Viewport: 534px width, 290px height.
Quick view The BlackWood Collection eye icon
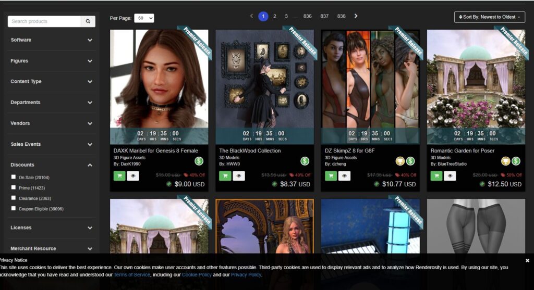239,176
